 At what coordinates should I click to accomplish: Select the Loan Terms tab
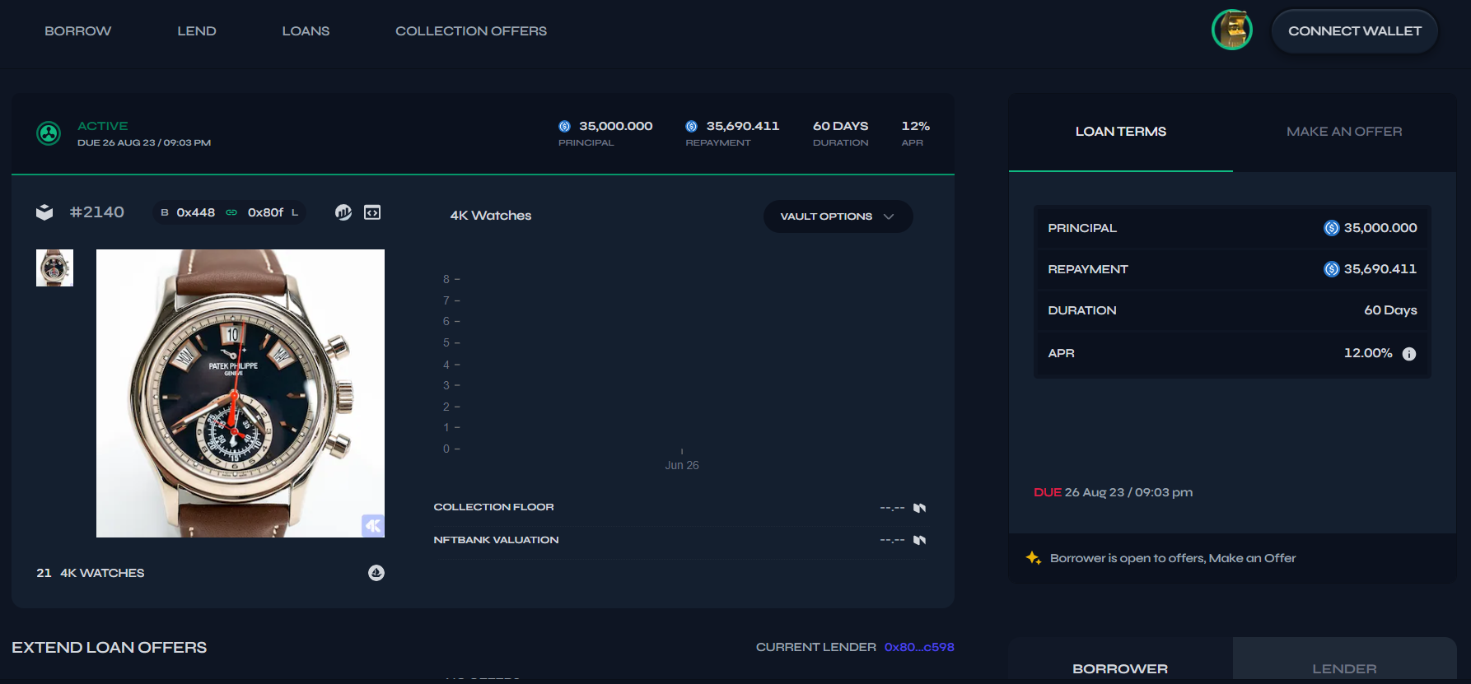[x=1120, y=132]
